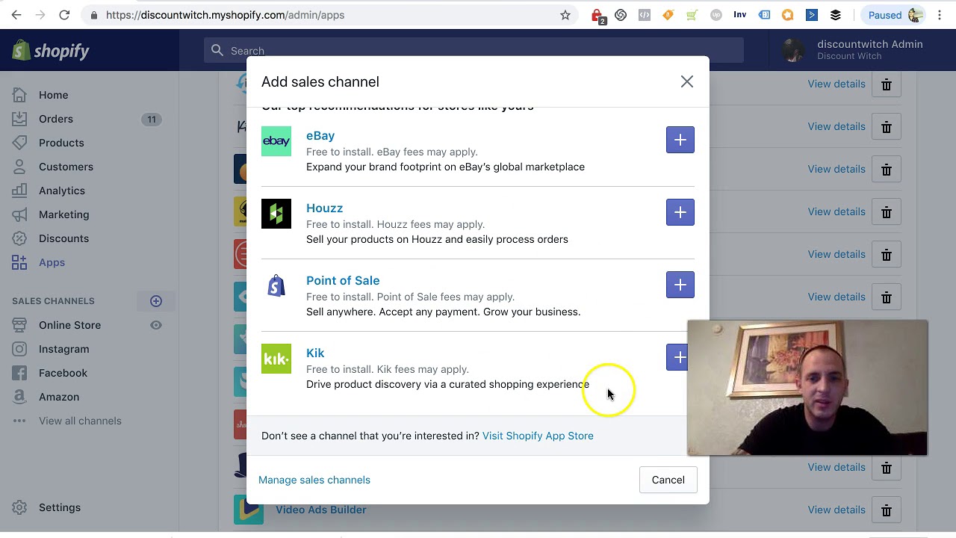This screenshot has height=538, width=956.
Task: Open Marketing in the sidebar
Action: [64, 214]
